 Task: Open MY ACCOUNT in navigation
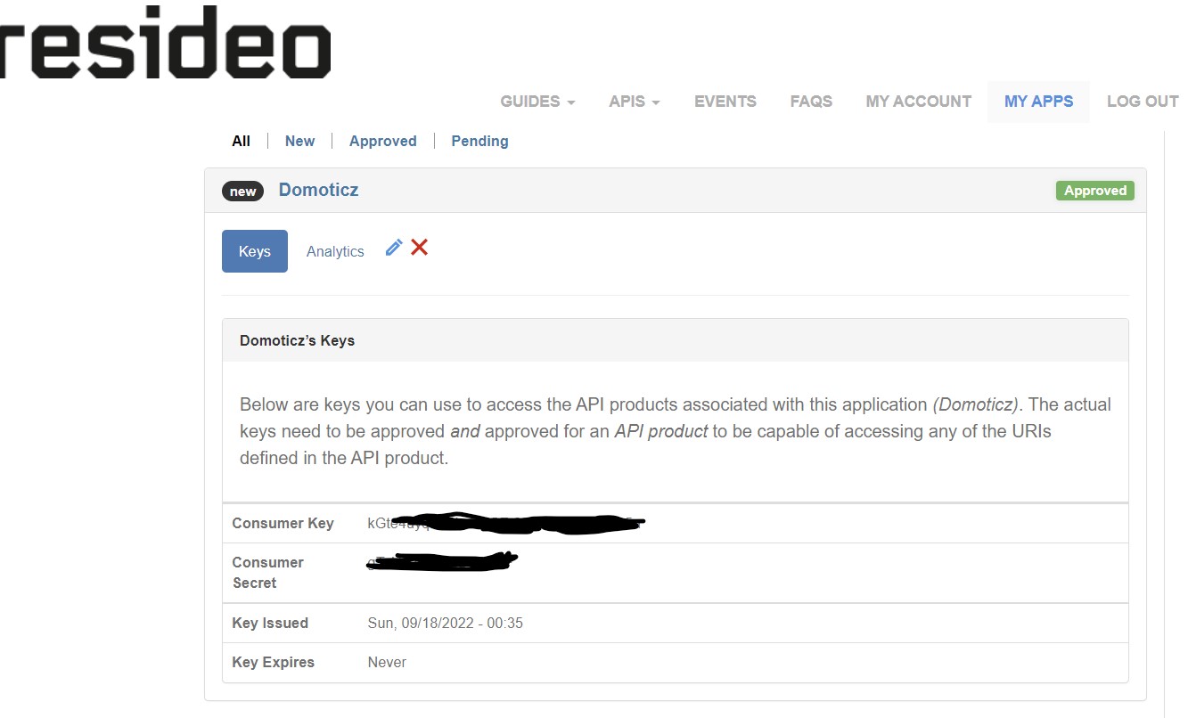pyautogui.click(x=918, y=102)
